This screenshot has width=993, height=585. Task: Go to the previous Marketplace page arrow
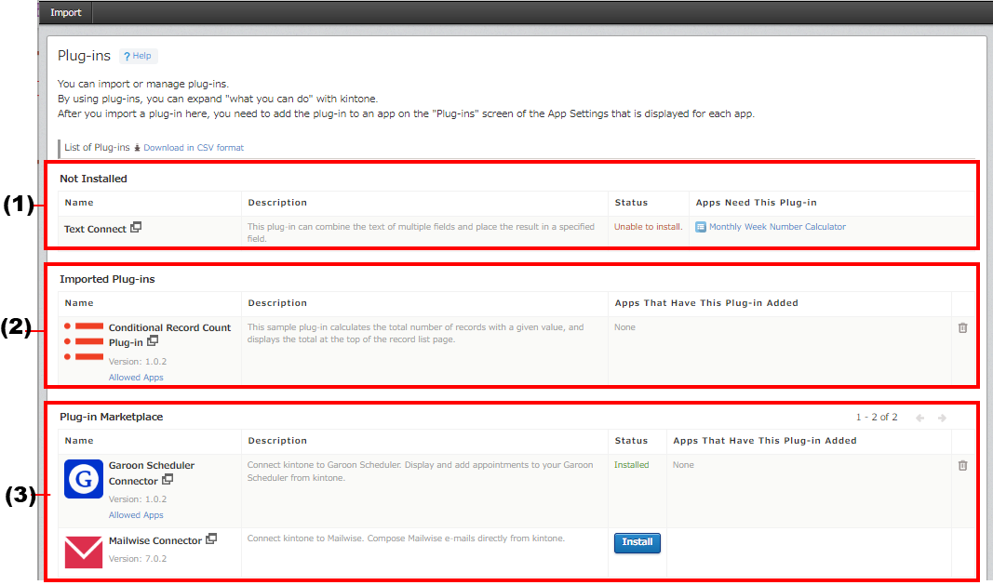pyautogui.click(x=919, y=418)
